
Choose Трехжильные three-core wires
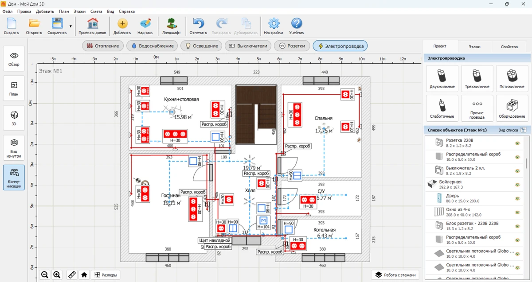point(477,78)
